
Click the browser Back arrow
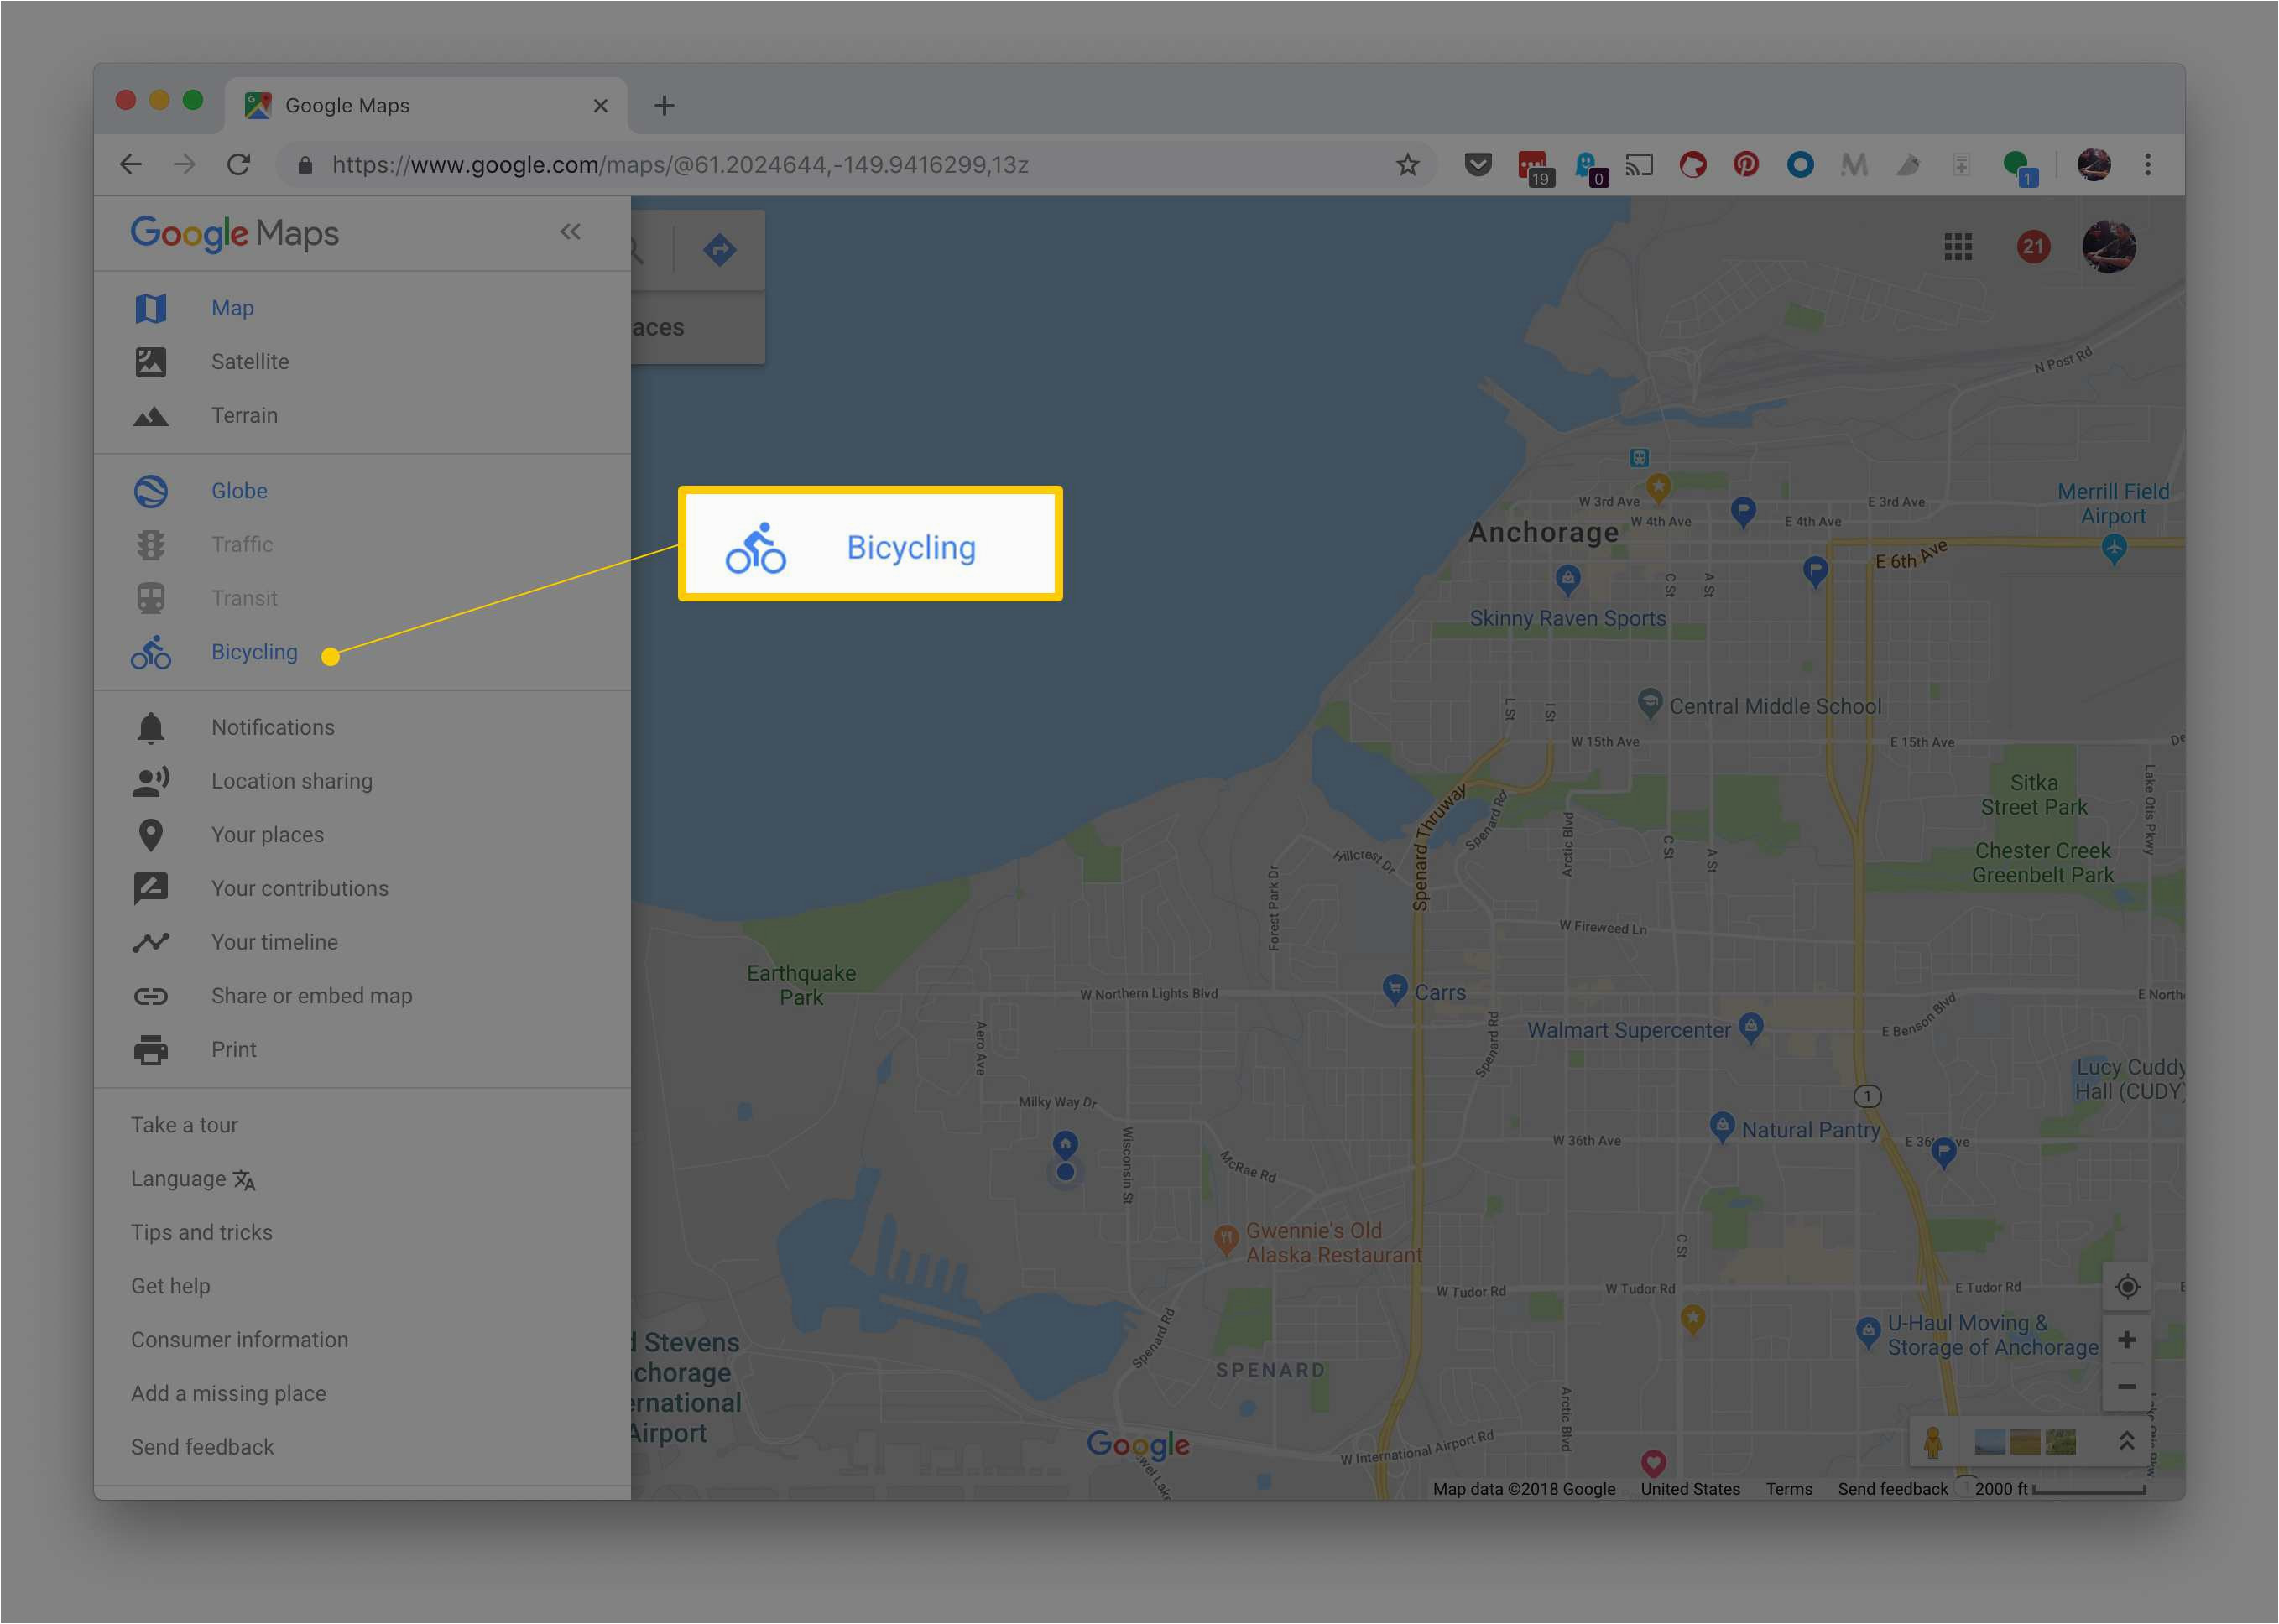point(131,165)
